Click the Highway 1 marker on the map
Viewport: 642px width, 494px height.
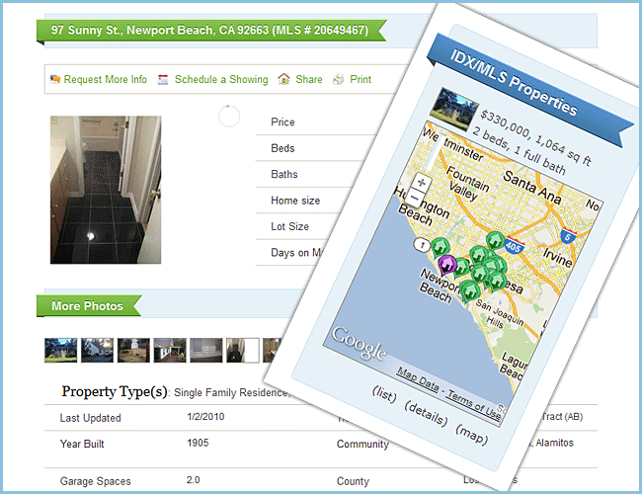point(421,245)
